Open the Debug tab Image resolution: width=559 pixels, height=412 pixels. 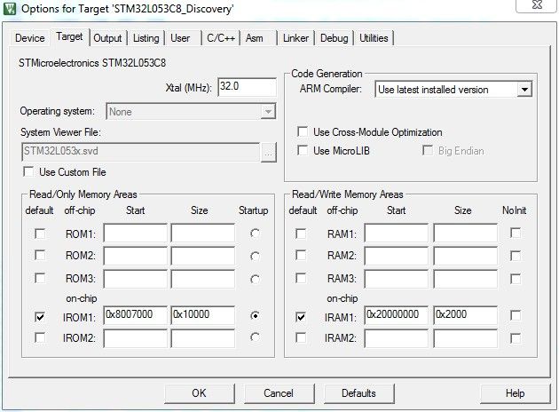[334, 38]
